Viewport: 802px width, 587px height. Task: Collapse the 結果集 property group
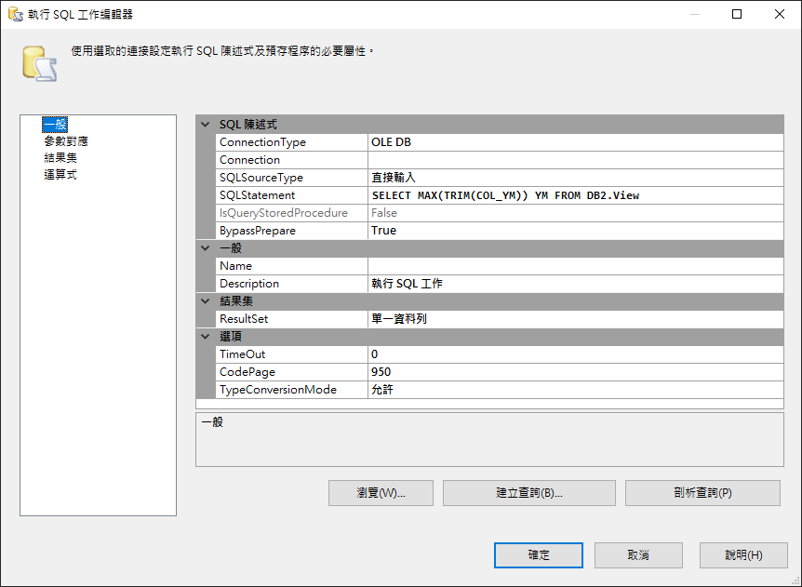pyautogui.click(x=206, y=301)
